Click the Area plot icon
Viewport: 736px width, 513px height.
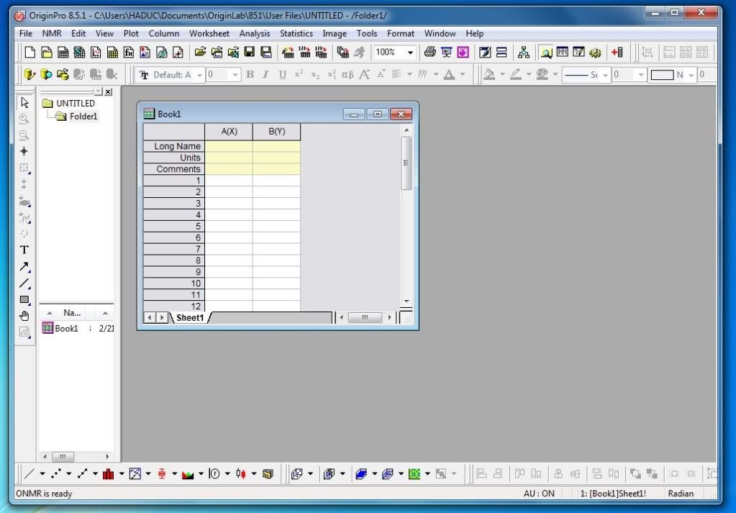[188, 474]
